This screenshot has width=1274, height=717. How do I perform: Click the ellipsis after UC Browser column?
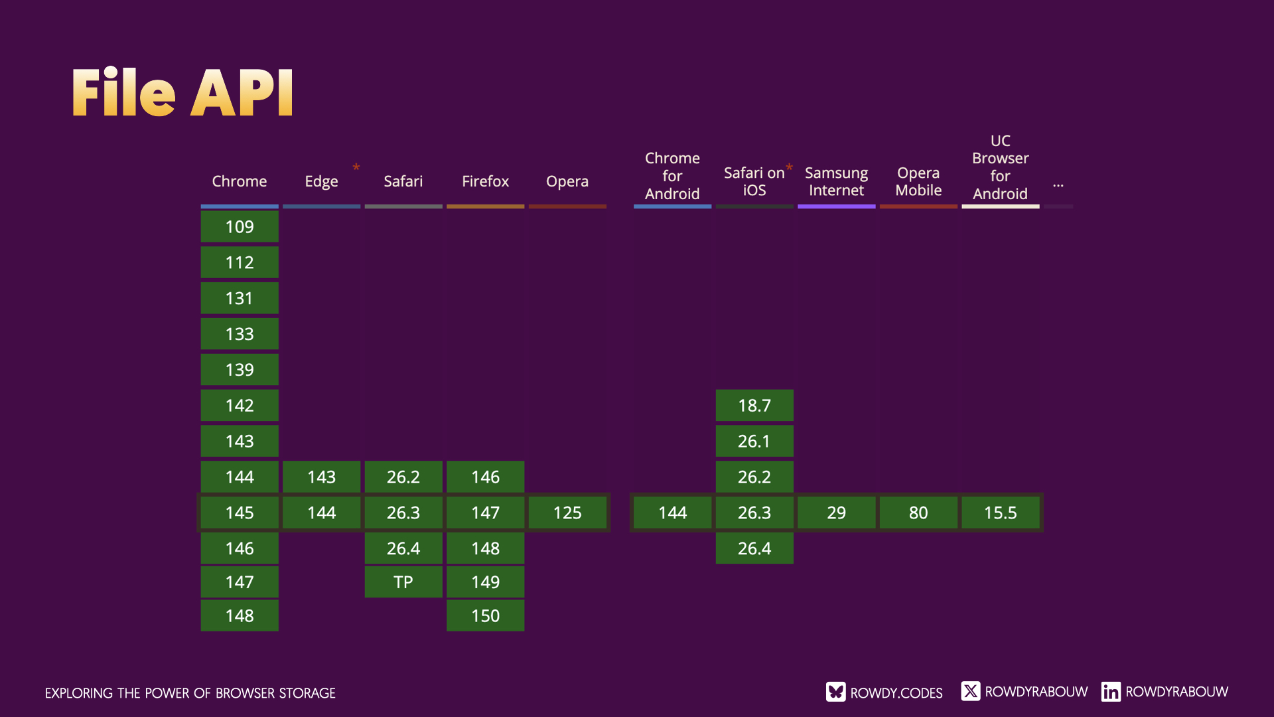[x=1058, y=184]
